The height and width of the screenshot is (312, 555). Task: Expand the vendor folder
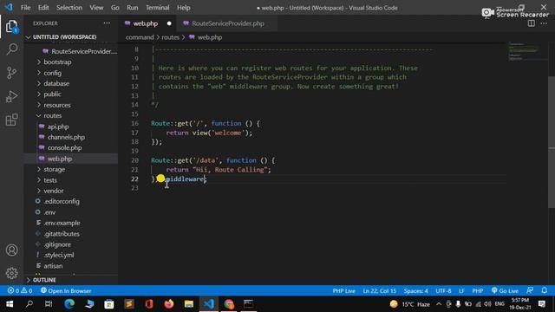point(54,191)
